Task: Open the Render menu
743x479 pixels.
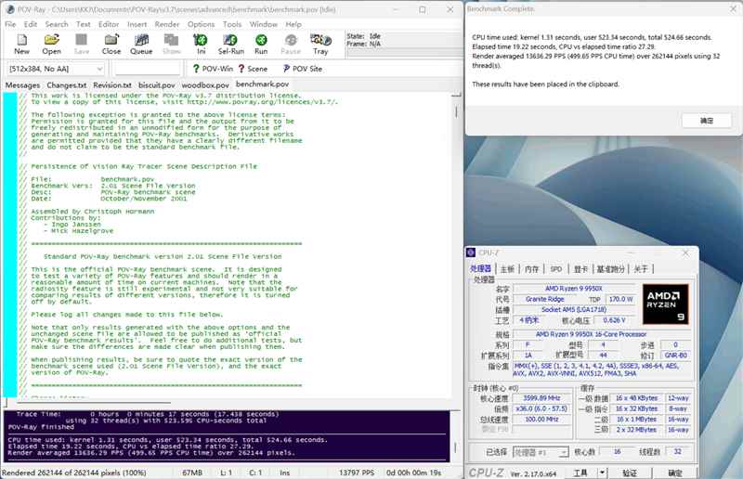Action: click(168, 24)
